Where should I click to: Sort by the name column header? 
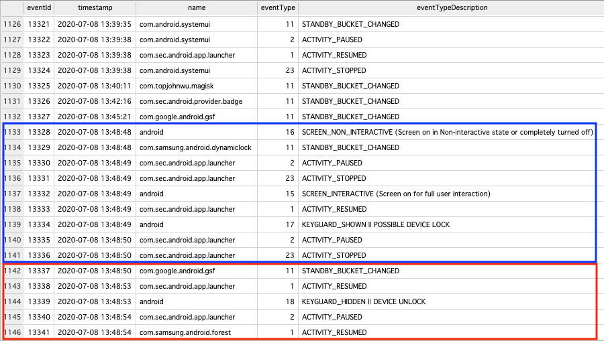[x=197, y=7]
